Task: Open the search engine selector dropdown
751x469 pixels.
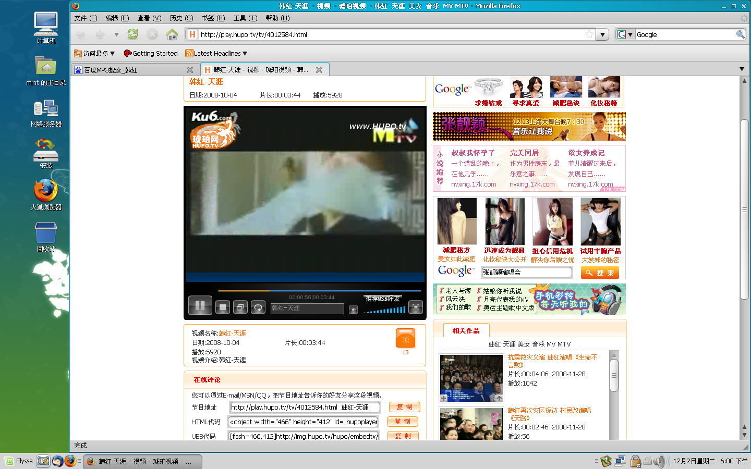Action: point(625,34)
